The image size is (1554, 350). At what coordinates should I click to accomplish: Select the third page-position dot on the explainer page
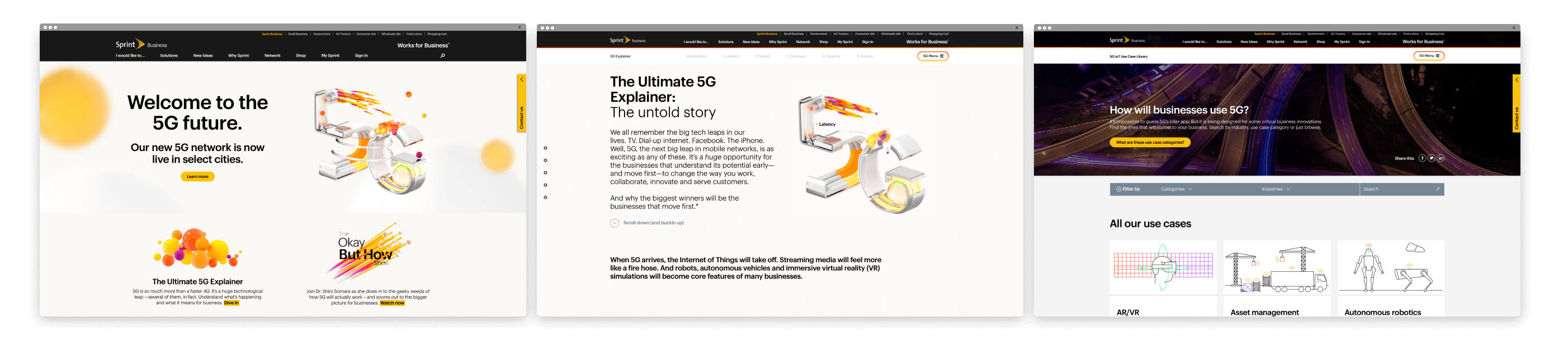pyautogui.click(x=545, y=173)
